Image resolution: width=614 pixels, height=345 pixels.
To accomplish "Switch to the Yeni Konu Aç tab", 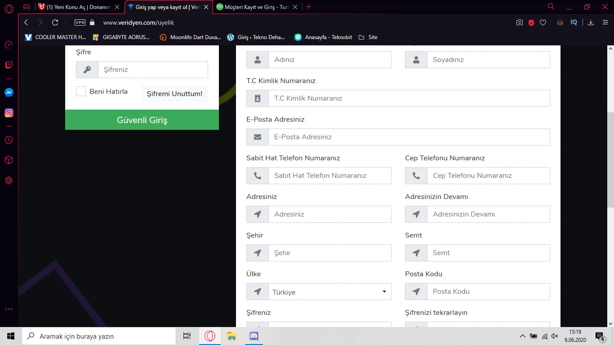I will click(79, 7).
